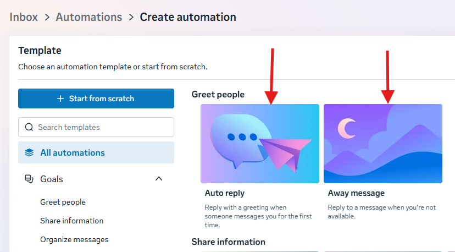Viewport: 455px width, 252px height.
Task: Choose the Auto reply template thumbnail
Action: pyautogui.click(x=260, y=144)
